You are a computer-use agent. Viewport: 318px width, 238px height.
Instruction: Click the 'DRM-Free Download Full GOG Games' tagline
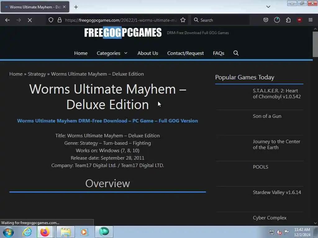tap(198, 33)
